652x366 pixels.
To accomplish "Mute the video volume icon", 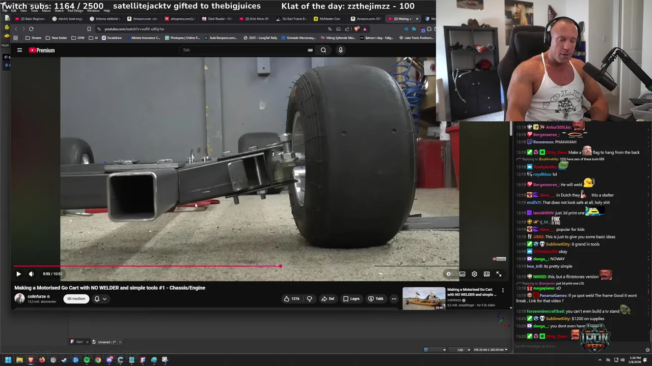I will point(31,274).
